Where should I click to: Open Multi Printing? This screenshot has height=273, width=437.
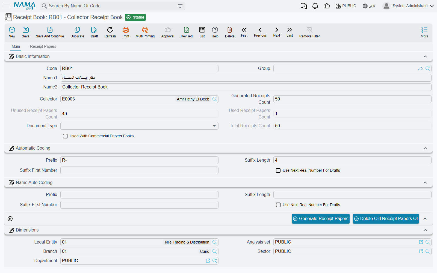coord(145,32)
